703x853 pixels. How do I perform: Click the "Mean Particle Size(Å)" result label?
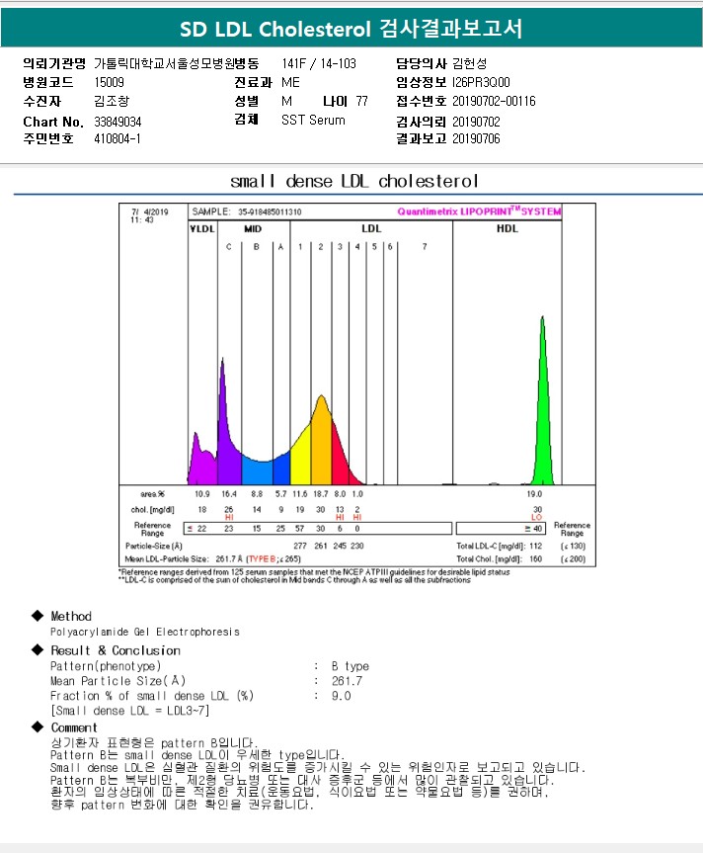pos(117,681)
